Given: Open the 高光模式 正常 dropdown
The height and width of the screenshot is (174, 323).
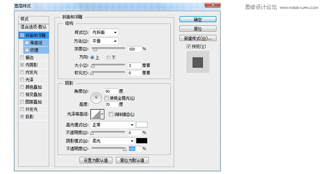Looking at the screenshot, I should (113, 125).
